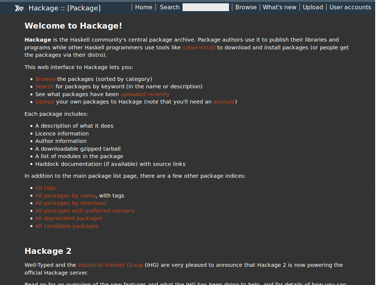Open the Hackage :: [Package] title link
The height and width of the screenshot is (285, 380).
click(x=65, y=8)
